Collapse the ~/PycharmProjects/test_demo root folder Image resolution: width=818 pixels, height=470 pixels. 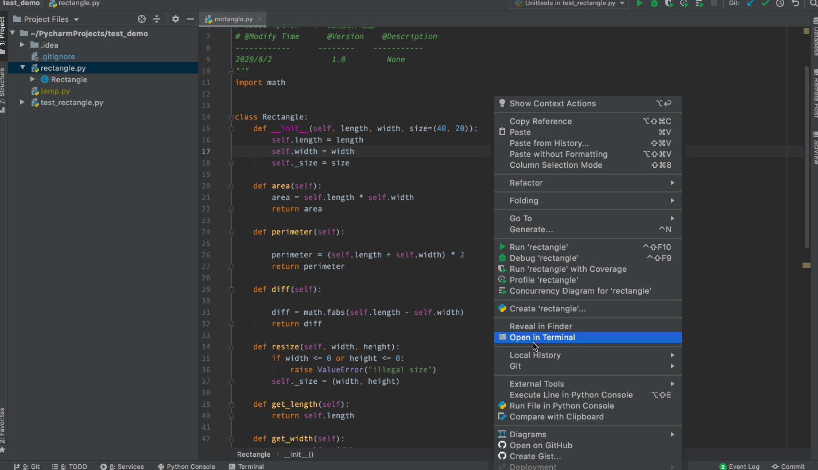12,33
